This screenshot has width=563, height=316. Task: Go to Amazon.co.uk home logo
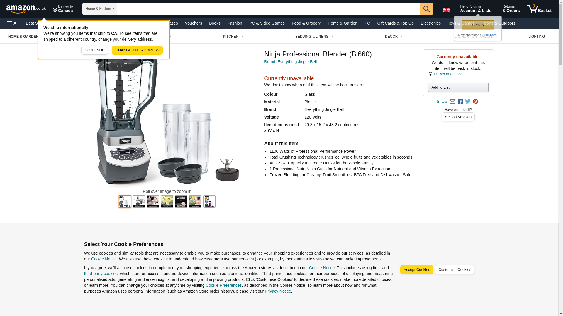point(26,9)
